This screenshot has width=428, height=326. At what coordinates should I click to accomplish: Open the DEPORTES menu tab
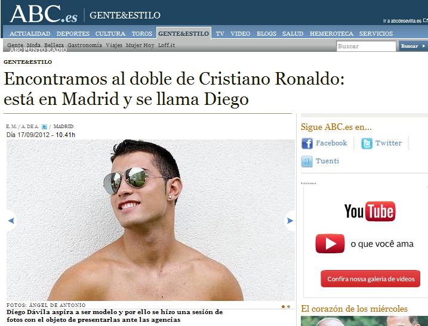[x=73, y=33]
